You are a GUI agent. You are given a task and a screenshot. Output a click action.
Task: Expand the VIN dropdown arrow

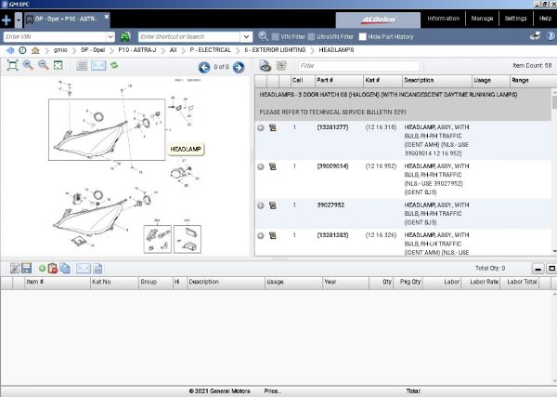110,36
